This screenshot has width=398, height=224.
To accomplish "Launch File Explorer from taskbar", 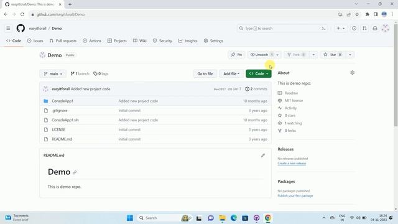I will 223,218.
